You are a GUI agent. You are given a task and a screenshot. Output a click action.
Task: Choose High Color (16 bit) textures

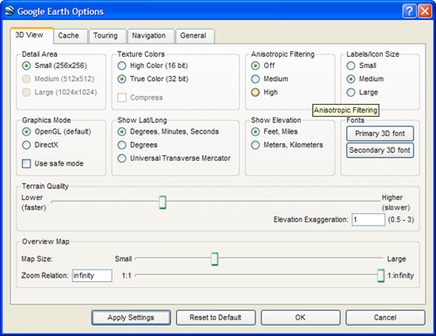(x=153, y=65)
